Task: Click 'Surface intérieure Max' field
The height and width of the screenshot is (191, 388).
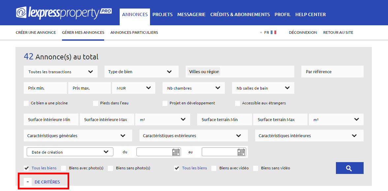Action: point(107,119)
